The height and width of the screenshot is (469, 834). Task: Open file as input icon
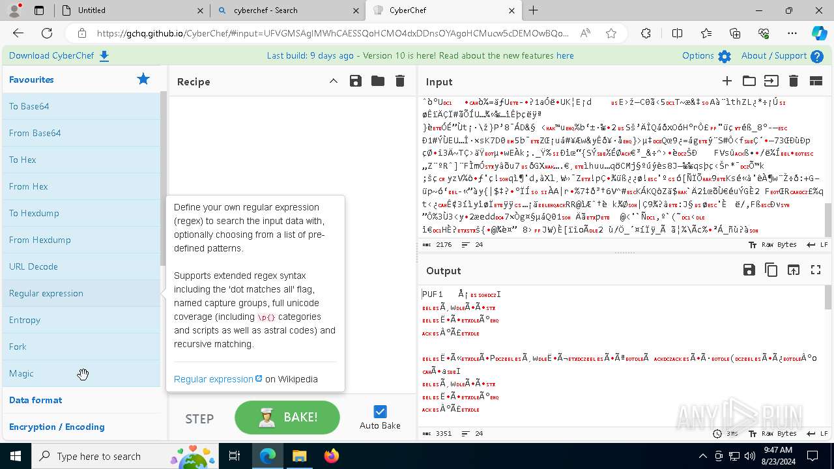771,81
